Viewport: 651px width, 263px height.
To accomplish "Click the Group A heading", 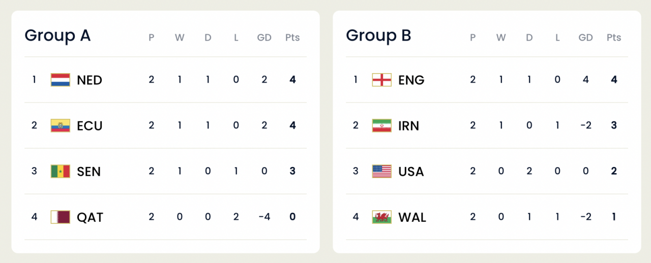I will [57, 36].
